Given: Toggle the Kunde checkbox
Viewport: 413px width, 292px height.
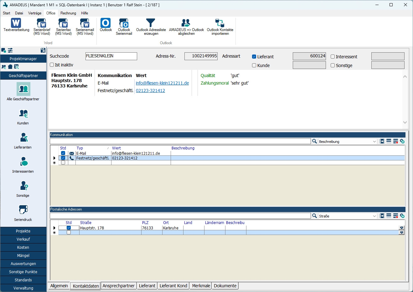Looking at the screenshot, I should click(254, 65).
